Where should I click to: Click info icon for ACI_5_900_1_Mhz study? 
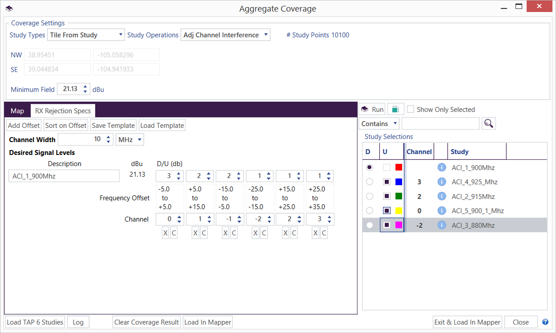pyautogui.click(x=442, y=211)
